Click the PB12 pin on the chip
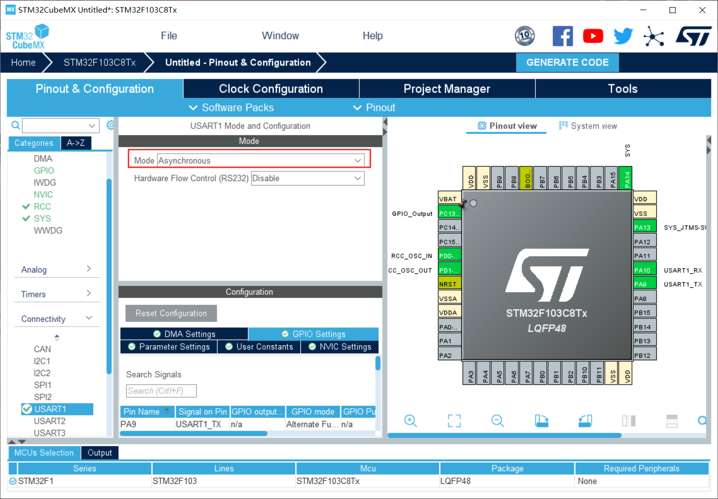The width and height of the screenshot is (718, 499). click(645, 355)
